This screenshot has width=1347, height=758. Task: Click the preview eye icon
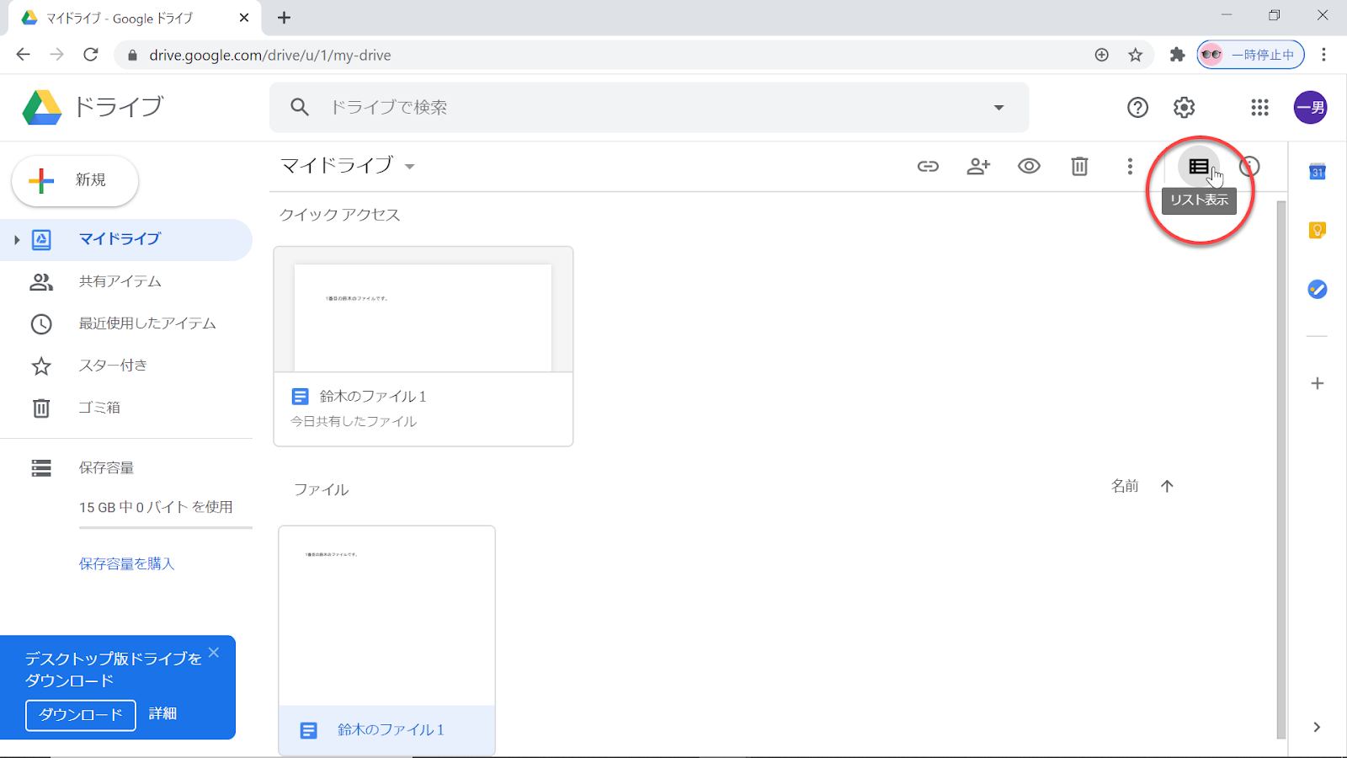coord(1029,166)
